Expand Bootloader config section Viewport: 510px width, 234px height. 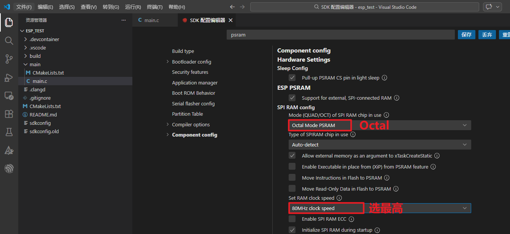(x=168, y=62)
